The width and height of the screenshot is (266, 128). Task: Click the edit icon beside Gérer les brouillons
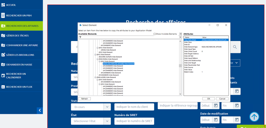pos(3,55)
